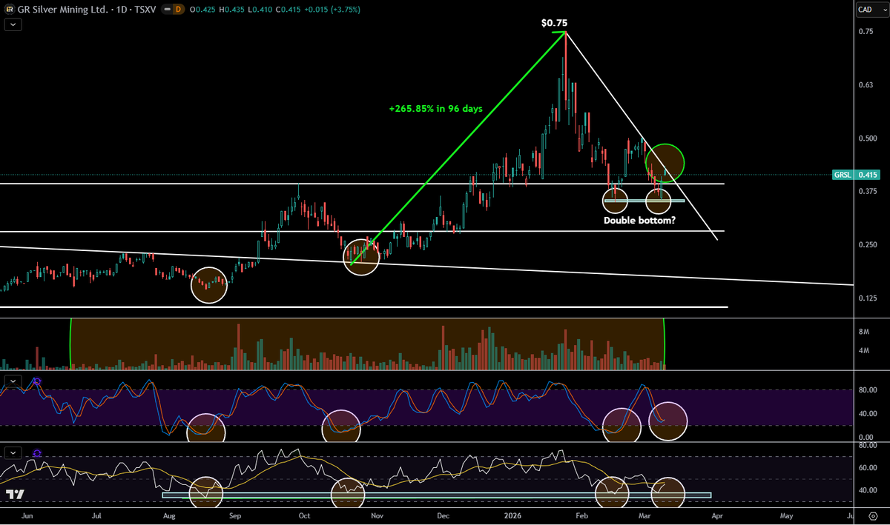Click the purple refresh icon in RSI pane

36,453
